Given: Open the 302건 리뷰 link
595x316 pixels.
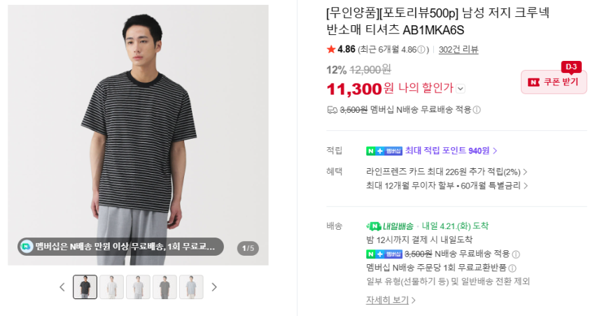Looking at the screenshot, I should tap(458, 50).
